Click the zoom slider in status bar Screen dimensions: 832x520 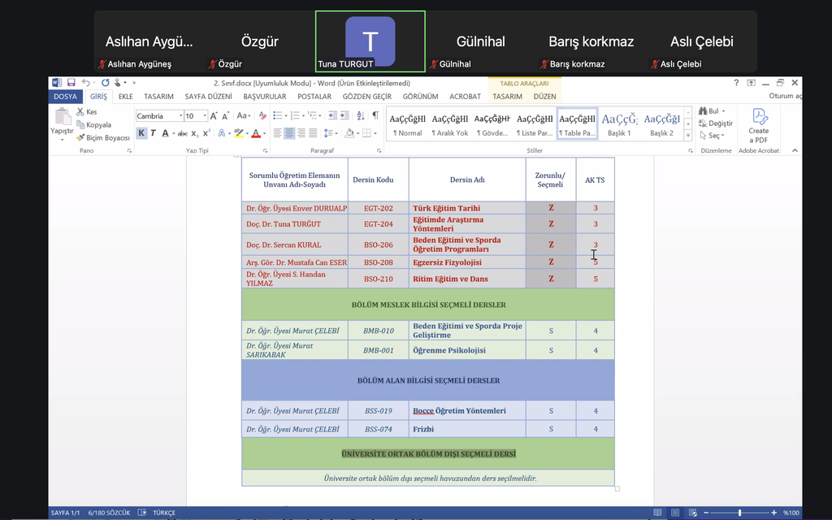pos(739,513)
